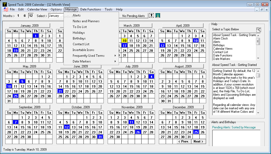Select Date Markers help topic
Image resolution: width=271 pixels, height=154 pixels.
222,59
